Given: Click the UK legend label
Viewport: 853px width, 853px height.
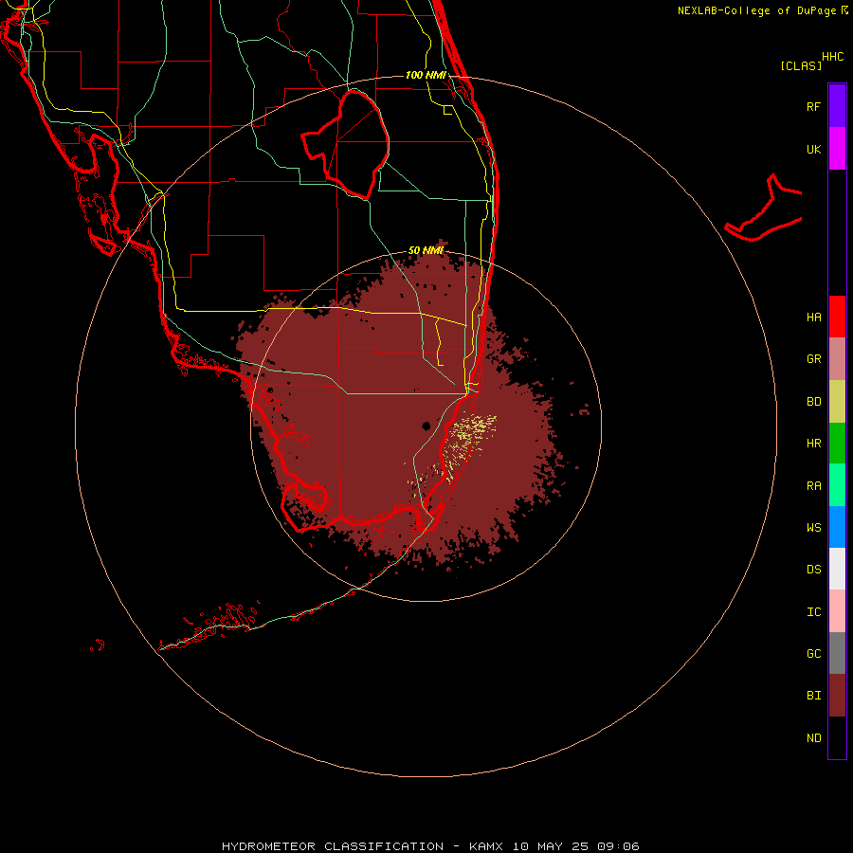Looking at the screenshot, I should pos(813,149).
